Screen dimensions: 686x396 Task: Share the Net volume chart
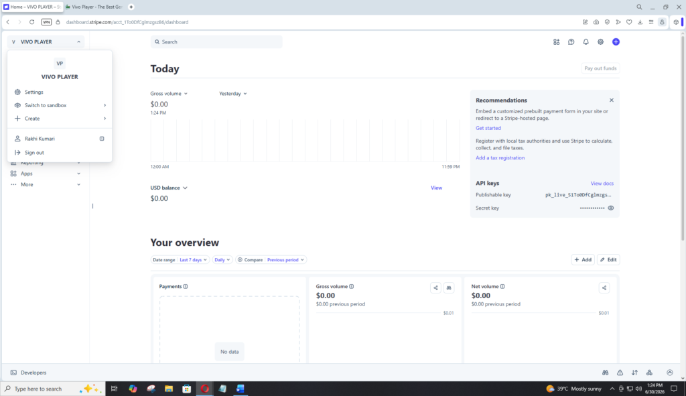tap(604, 288)
